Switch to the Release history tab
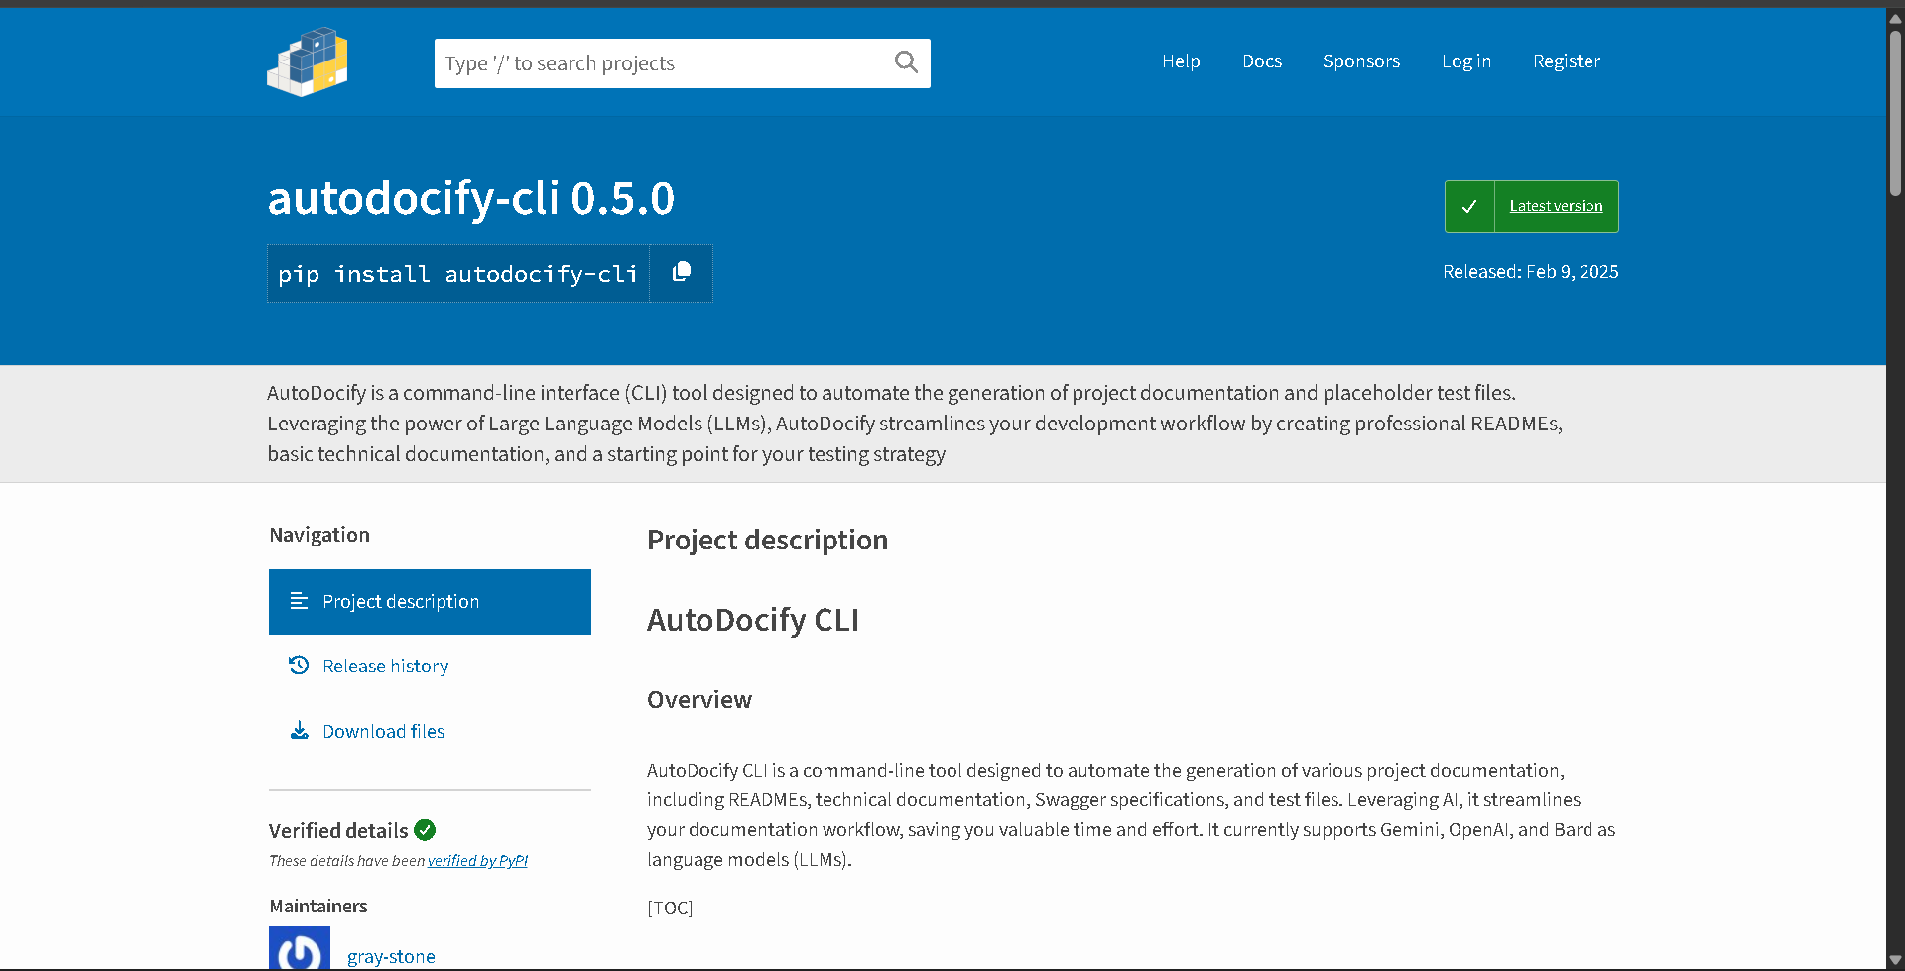The image size is (1905, 971). tap(430, 667)
